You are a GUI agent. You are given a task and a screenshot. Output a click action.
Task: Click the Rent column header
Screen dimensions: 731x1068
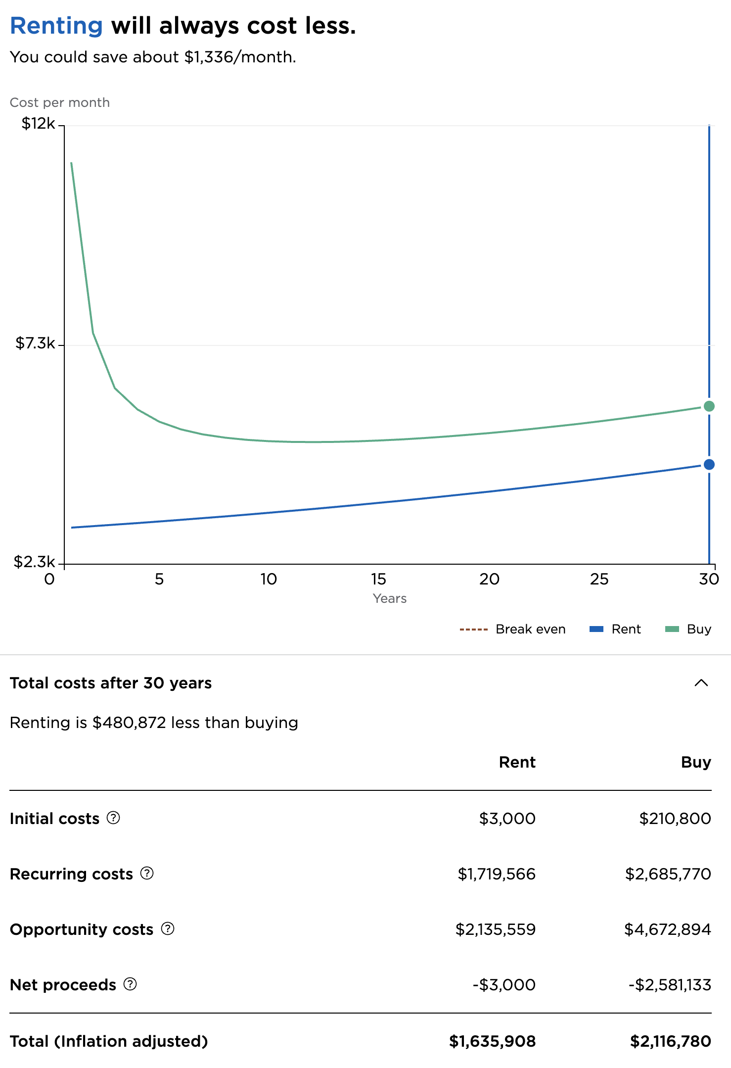coord(517,762)
